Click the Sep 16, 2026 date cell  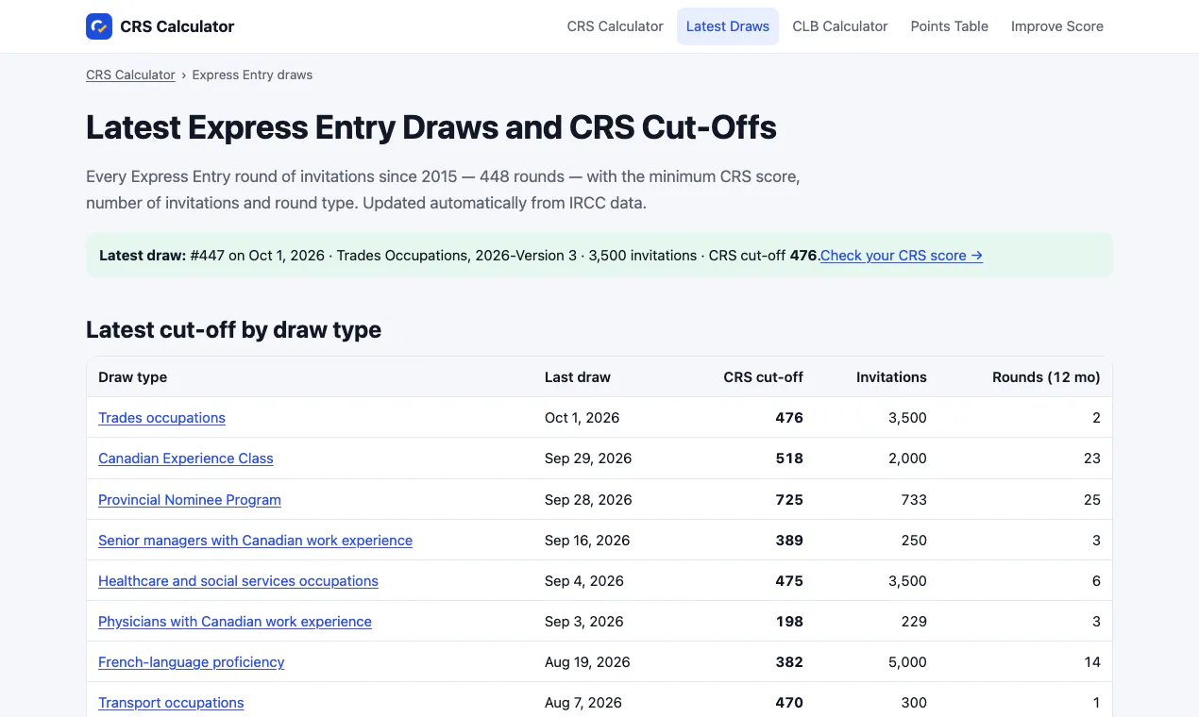coord(587,541)
